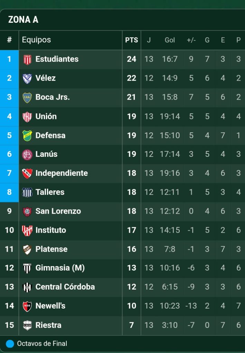Click the Independiente team badge
The image size is (245, 353).
tap(27, 173)
